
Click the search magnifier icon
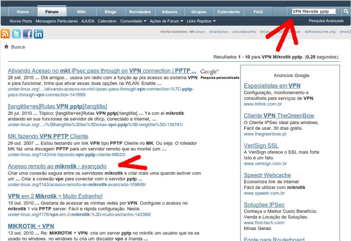pyautogui.click(x=346, y=11)
